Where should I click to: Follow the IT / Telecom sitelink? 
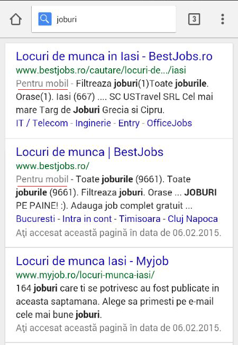point(42,123)
